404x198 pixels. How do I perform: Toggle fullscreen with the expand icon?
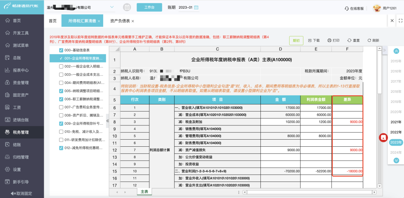(x=400, y=21)
